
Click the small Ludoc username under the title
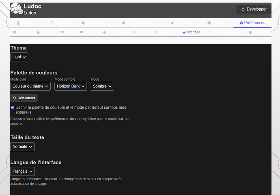coord(30,13)
